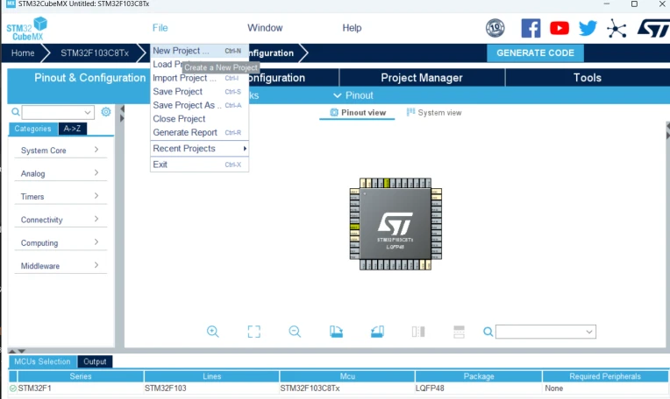670x399 pixels.
Task: Open the MCUs Selection tab
Action: point(42,361)
